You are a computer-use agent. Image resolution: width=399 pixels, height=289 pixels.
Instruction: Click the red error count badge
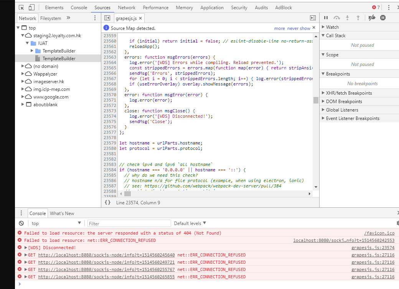[376, 7]
